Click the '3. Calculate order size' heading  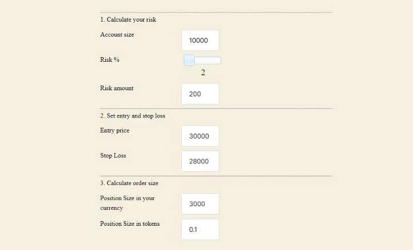(129, 183)
